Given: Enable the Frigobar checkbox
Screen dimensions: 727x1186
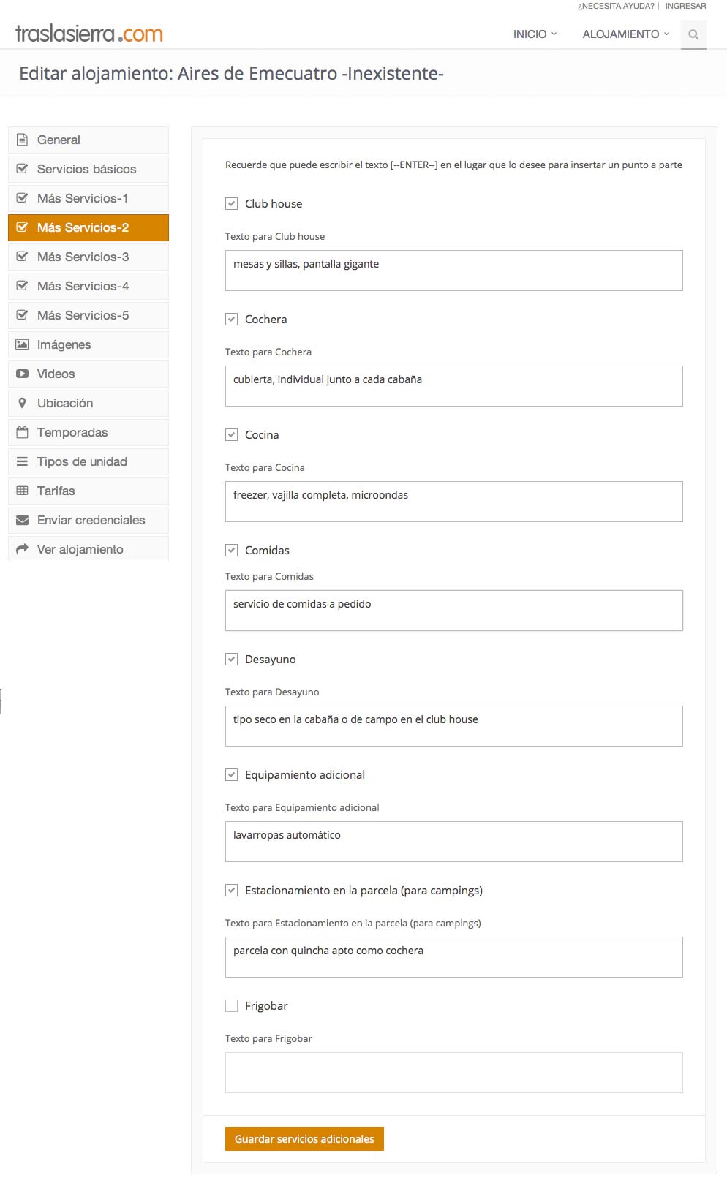Looking at the screenshot, I should click(232, 1006).
